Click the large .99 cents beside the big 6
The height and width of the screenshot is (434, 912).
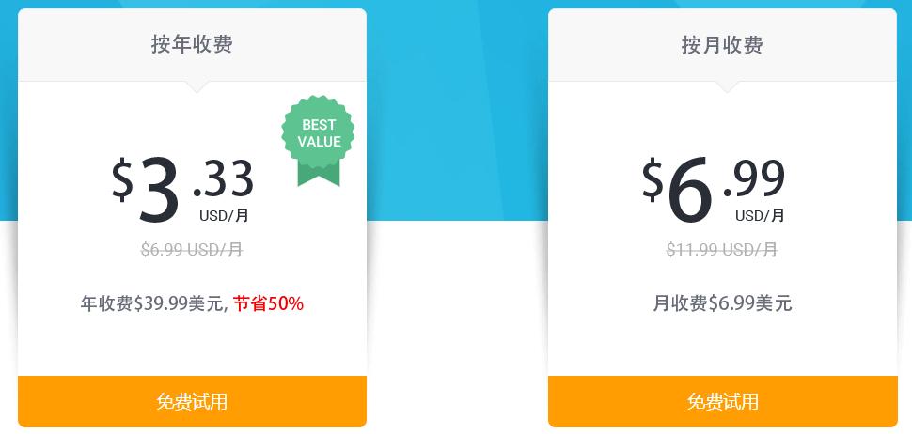click(754, 179)
